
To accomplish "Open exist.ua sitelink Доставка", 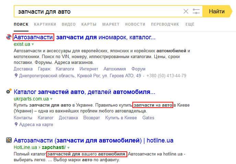I will click(23, 69).
